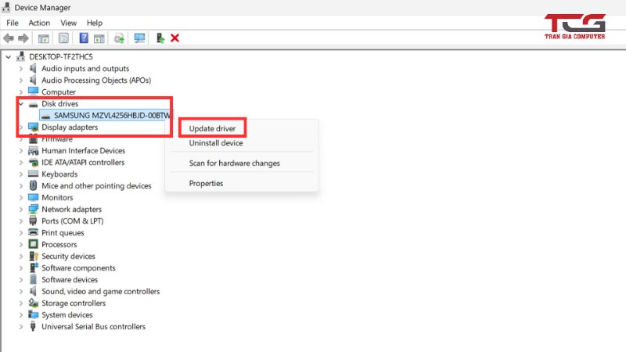The image size is (626, 352).
Task: Click the Help question mark toolbar icon
Action: (83, 38)
